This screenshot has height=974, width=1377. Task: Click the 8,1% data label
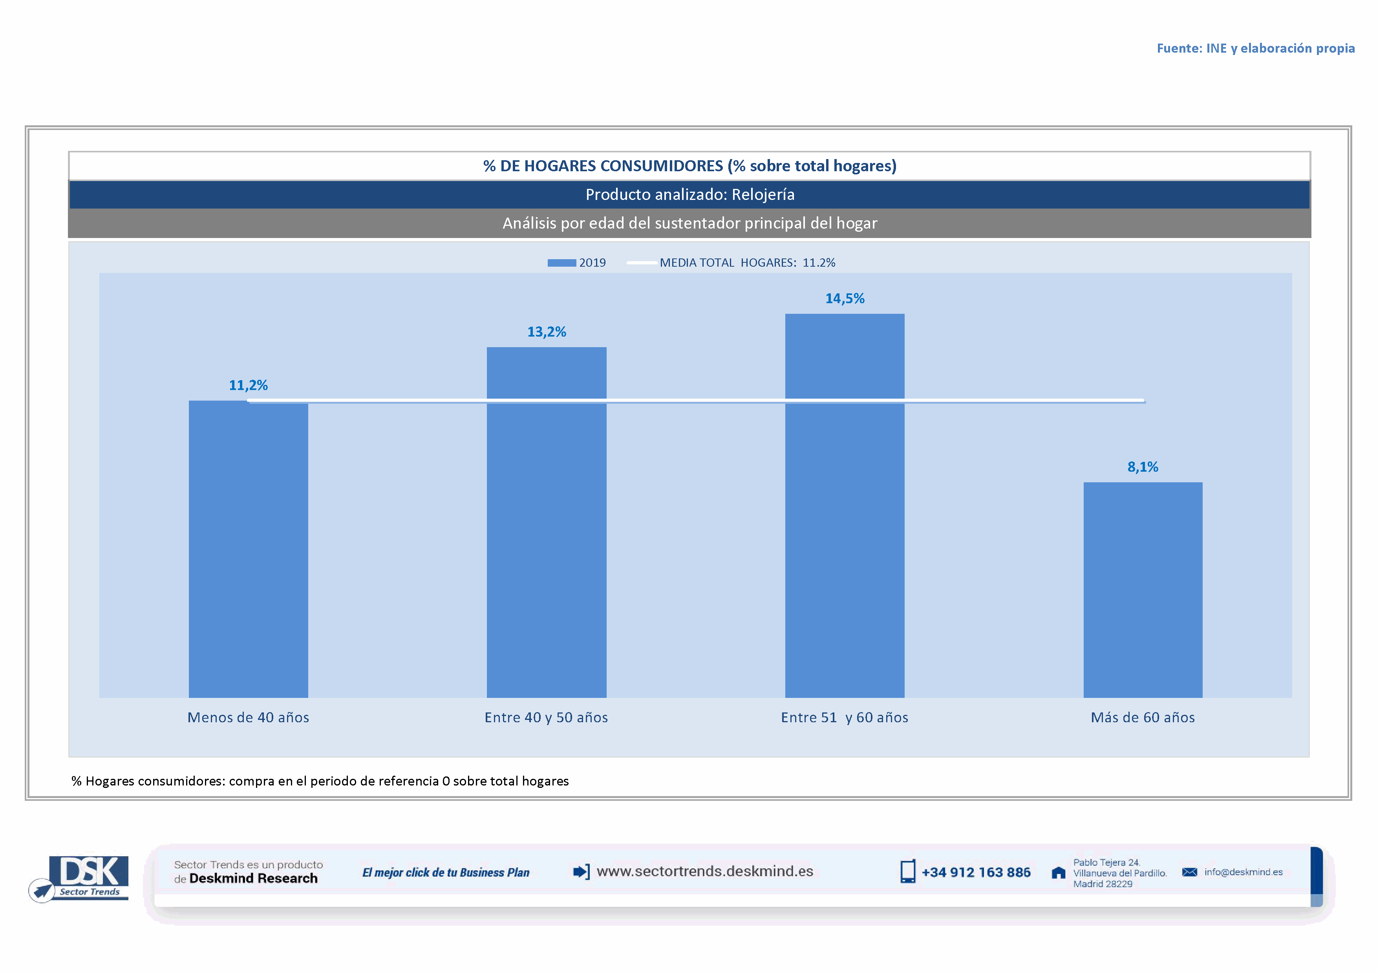pyautogui.click(x=1143, y=467)
